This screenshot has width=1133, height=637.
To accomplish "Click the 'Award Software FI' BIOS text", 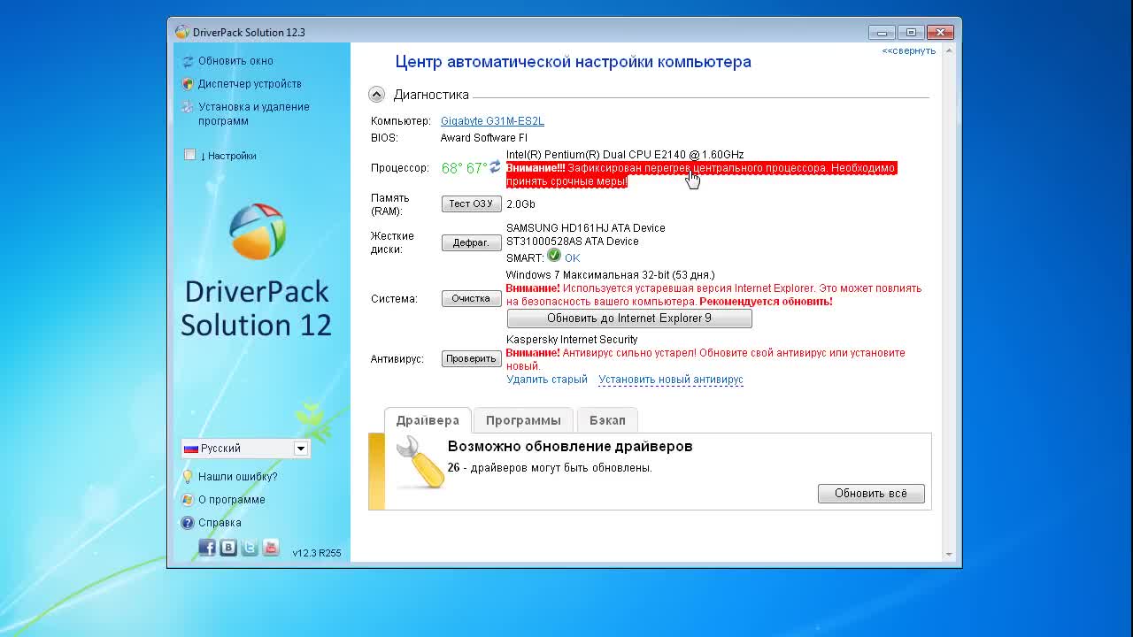I will [x=484, y=138].
